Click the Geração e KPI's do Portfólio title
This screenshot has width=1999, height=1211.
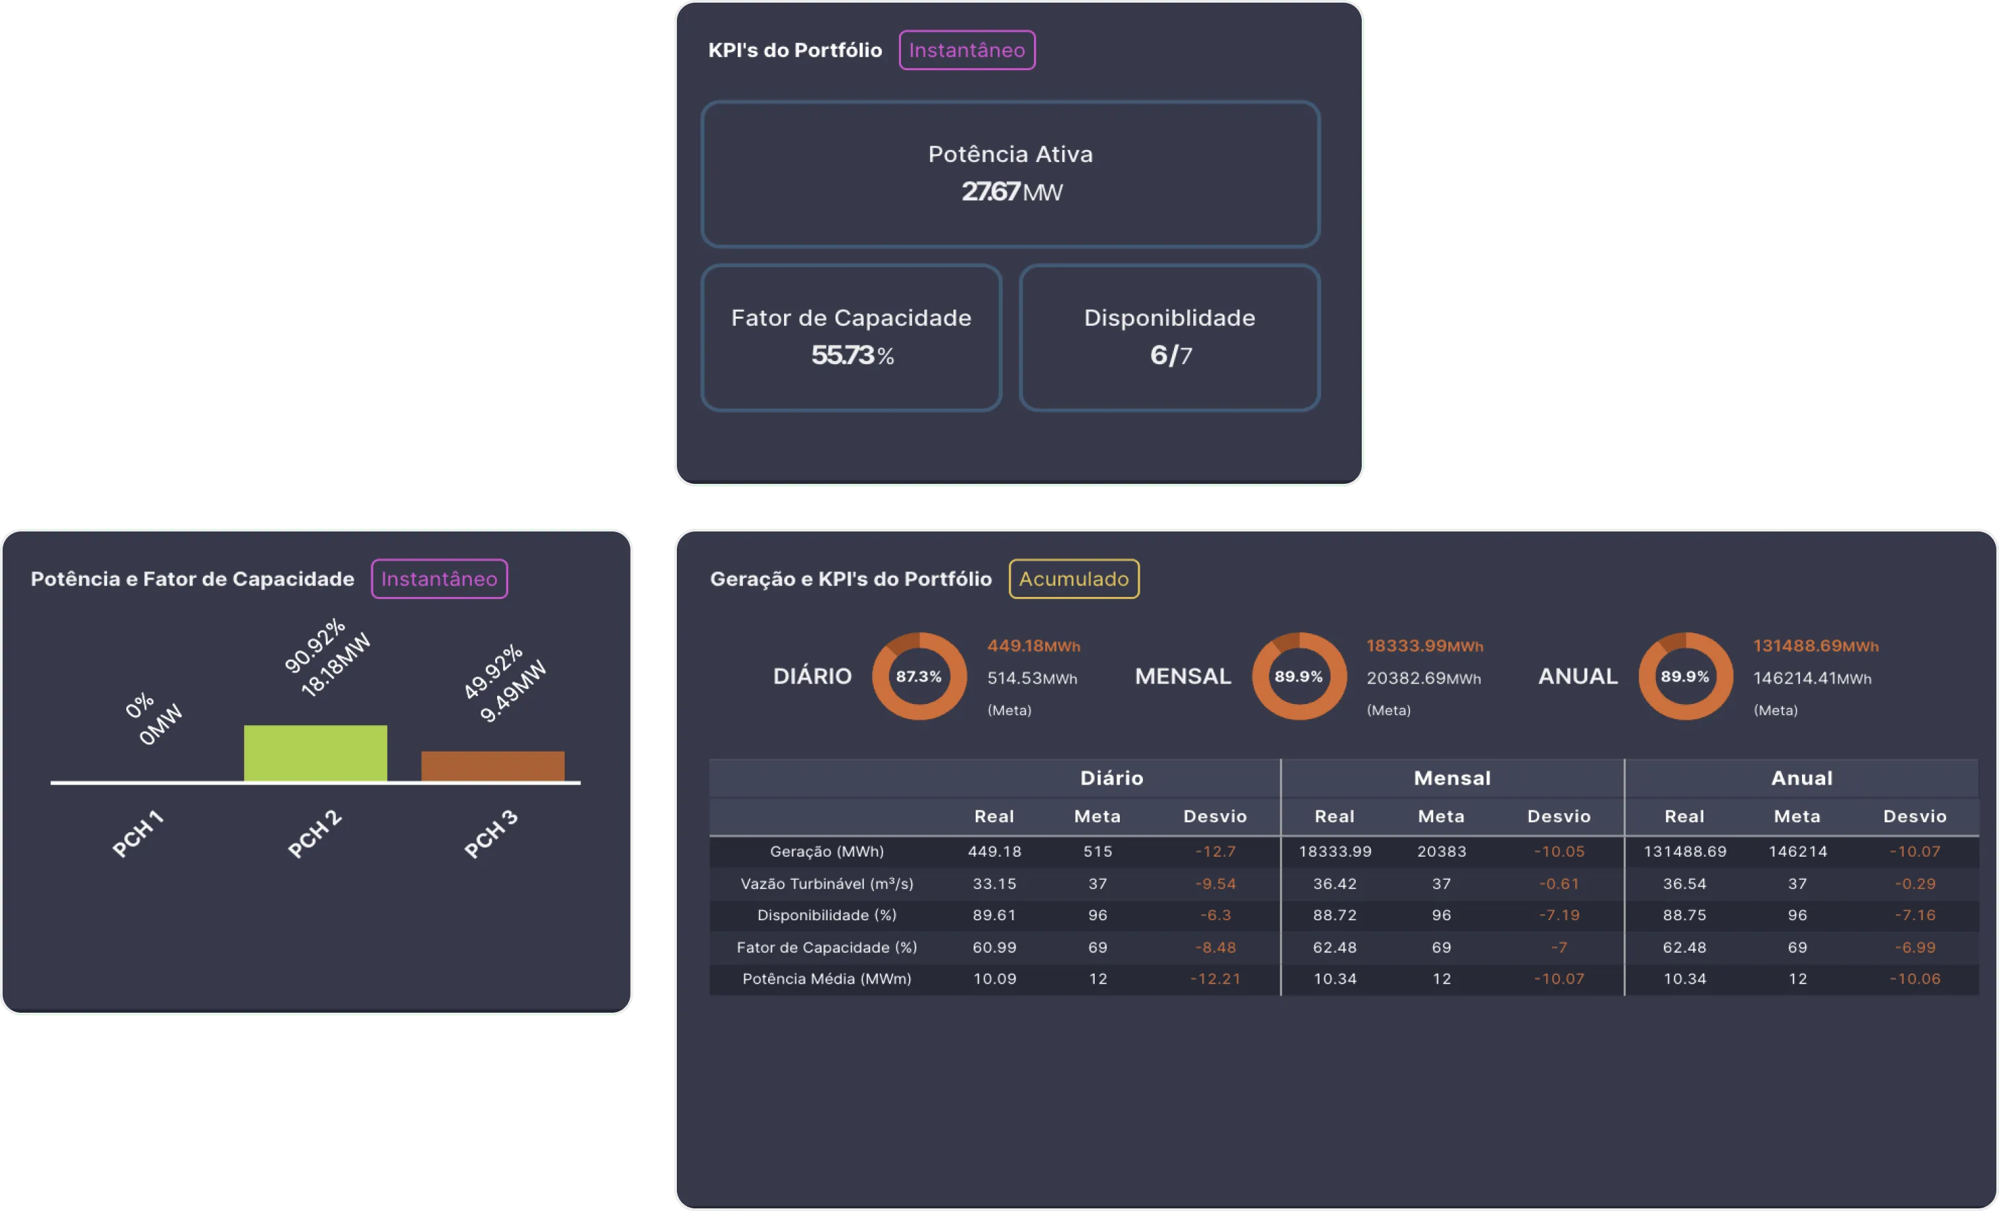(851, 579)
